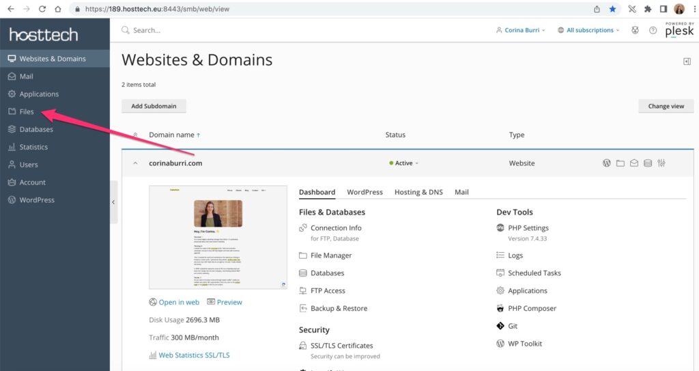
Task: Click the help question mark icon
Action: (x=653, y=30)
